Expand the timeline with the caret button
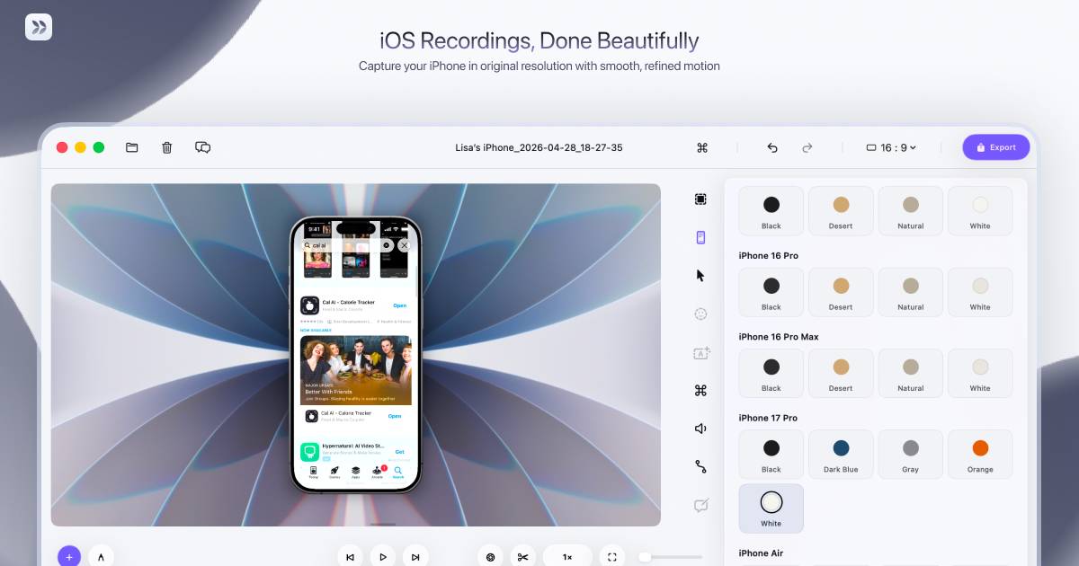This screenshot has height=566, width=1079. tap(101, 556)
